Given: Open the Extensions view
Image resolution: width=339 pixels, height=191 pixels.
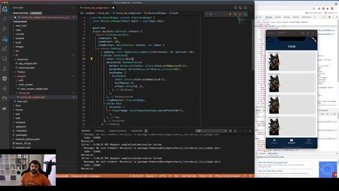Looking at the screenshot, I should (5, 49).
